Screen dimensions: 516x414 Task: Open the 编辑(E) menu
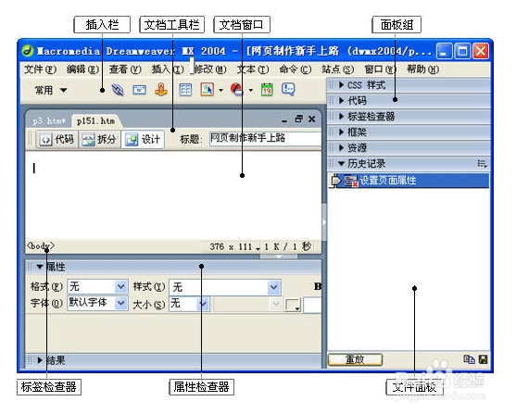82,69
